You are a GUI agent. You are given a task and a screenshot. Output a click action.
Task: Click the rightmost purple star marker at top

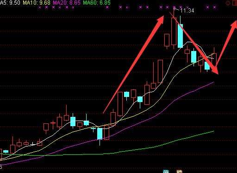pos(215,7)
